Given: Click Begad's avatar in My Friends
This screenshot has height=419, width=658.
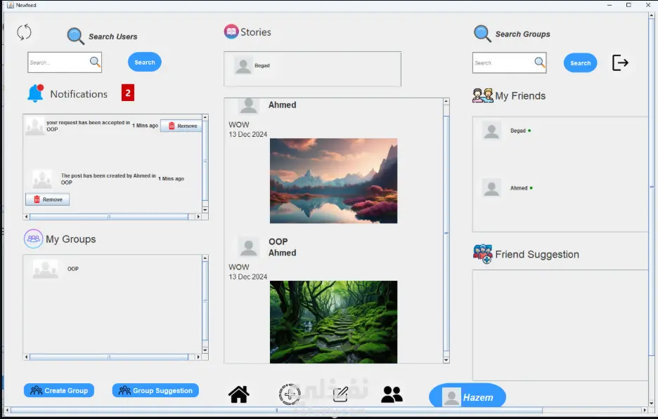Looking at the screenshot, I should (x=491, y=131).
